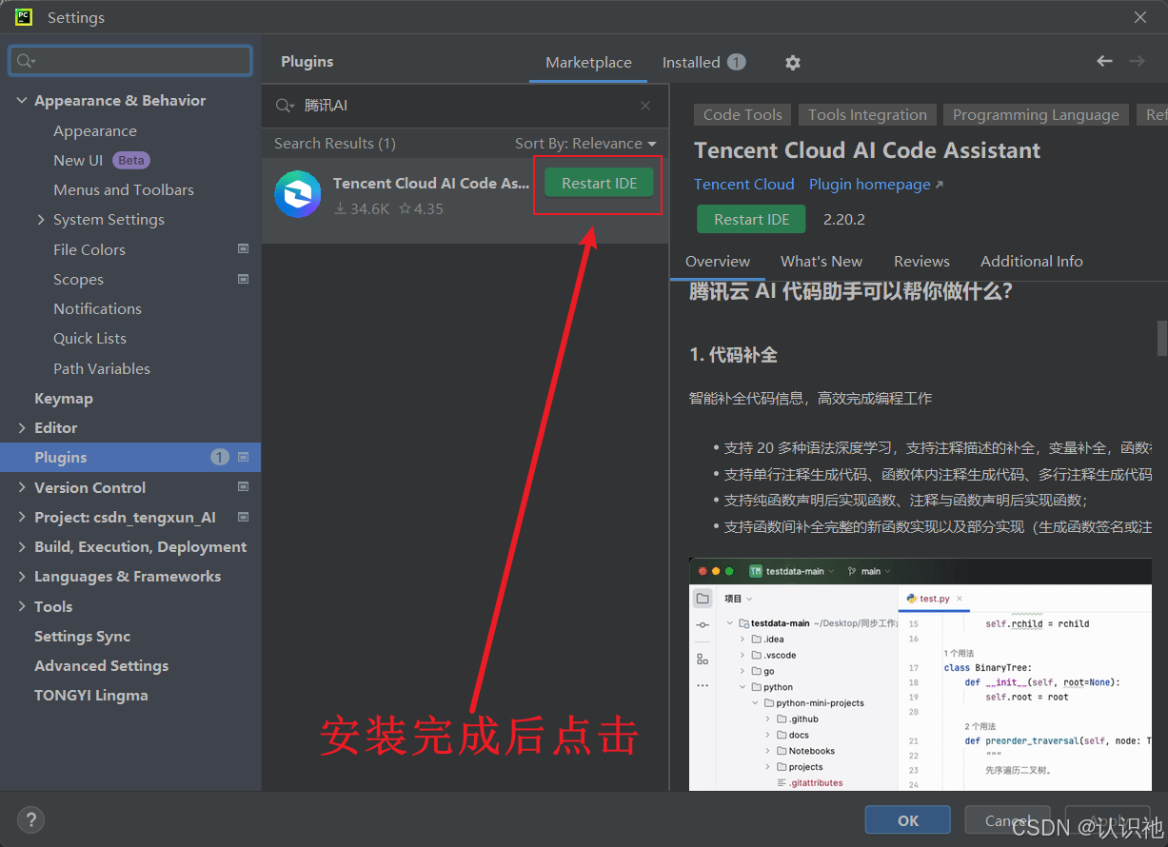The height and width of the screenshot is (847, 1168).
Task: Expand the System Settings node
Action: click(x=40, y=219)
